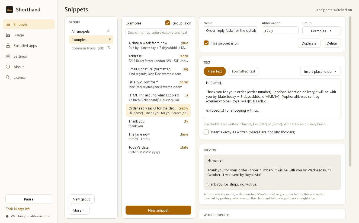The width and height of the screenshot is (359, 223).
Task: Click the vertical scrollbar of details panel
Action: 350,91
